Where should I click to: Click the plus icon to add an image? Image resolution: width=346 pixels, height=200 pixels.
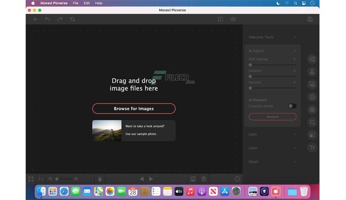tap(35, 19)
